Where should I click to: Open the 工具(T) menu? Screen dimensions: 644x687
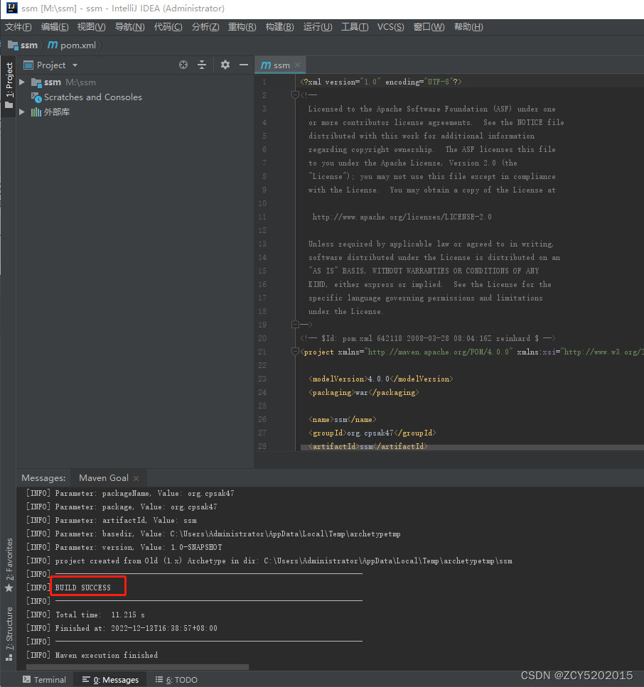[355, 27]
